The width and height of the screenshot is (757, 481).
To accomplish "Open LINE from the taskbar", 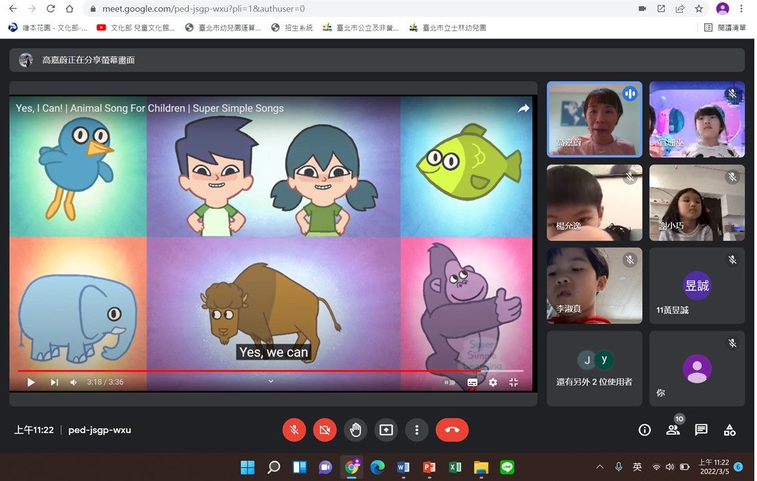I will (x=507, y=467).
